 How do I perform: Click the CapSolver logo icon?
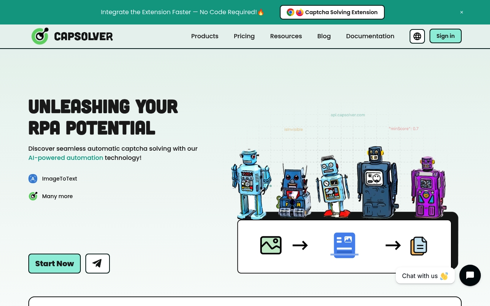pos(40,36)
